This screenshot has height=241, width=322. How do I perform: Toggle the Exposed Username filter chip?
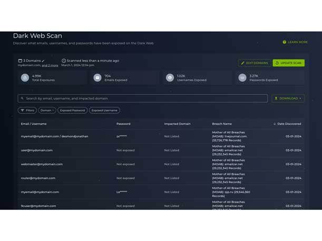[104, 111]
